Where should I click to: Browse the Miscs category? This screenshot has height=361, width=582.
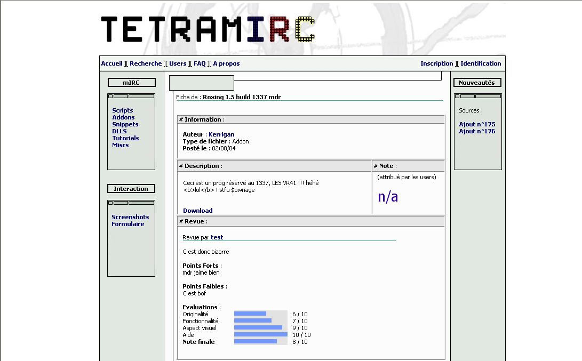pyautogui.click(x=120, y=145)
